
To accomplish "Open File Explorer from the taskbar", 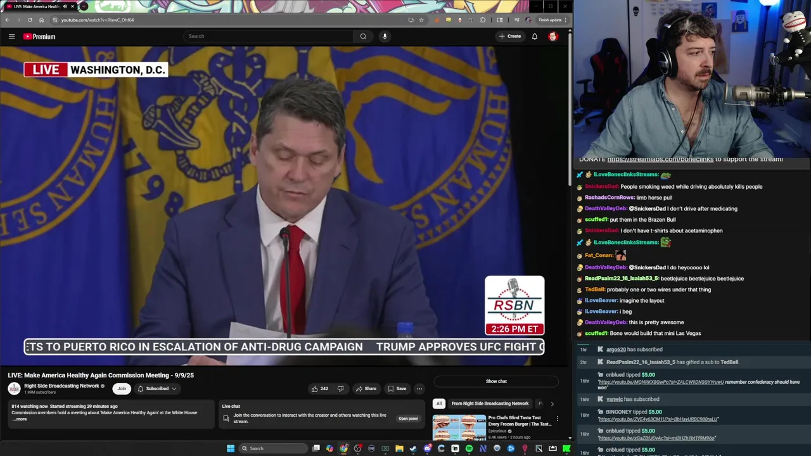I will (x=399, y=448).
